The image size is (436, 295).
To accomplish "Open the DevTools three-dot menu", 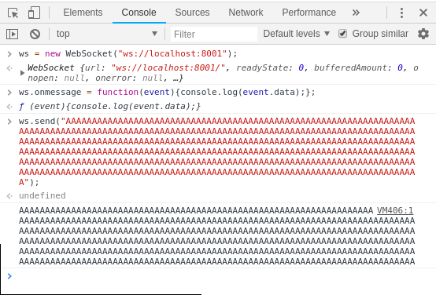I will point(401,13).
